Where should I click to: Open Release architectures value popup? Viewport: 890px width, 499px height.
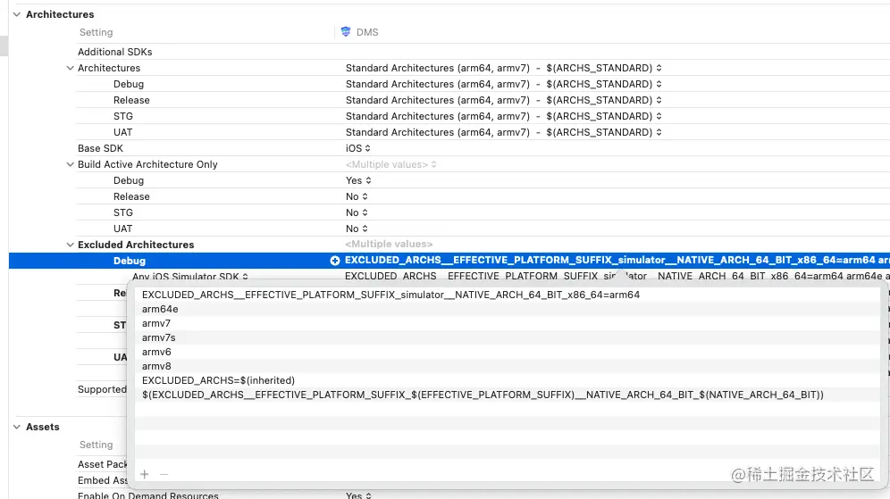(503, 100)
